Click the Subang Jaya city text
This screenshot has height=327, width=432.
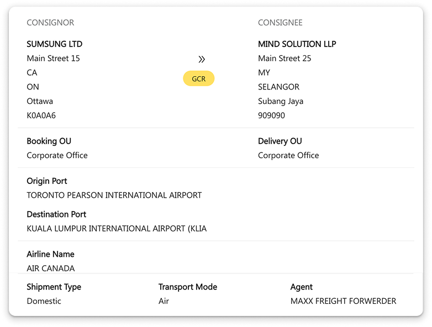click(x=281, y=102)
